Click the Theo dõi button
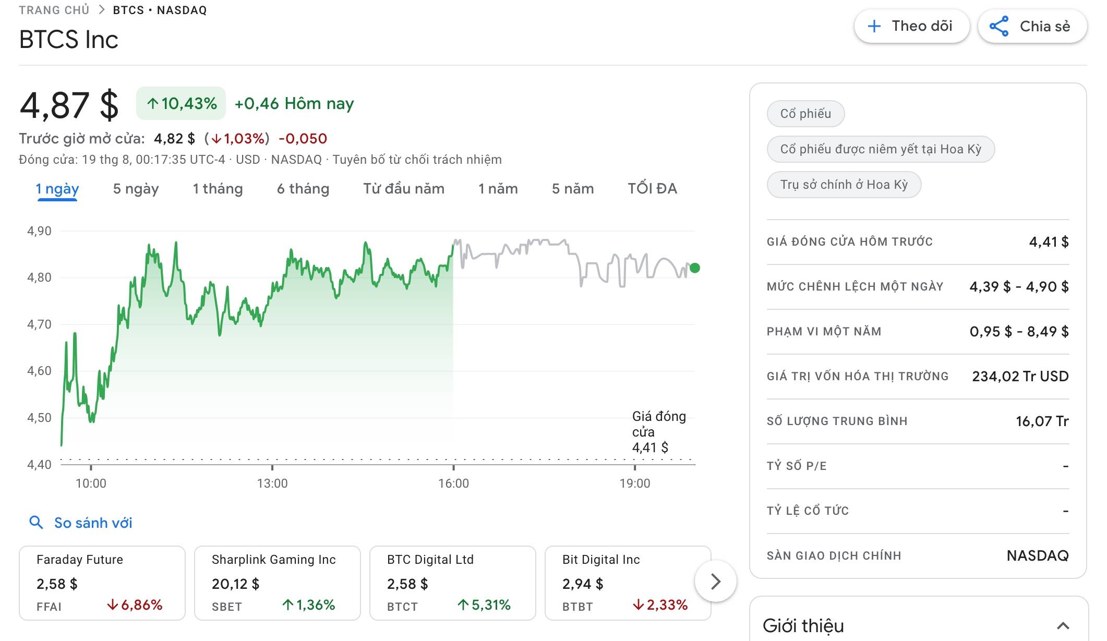Screen dimensions: 1107x641 (x=912, y=26)
